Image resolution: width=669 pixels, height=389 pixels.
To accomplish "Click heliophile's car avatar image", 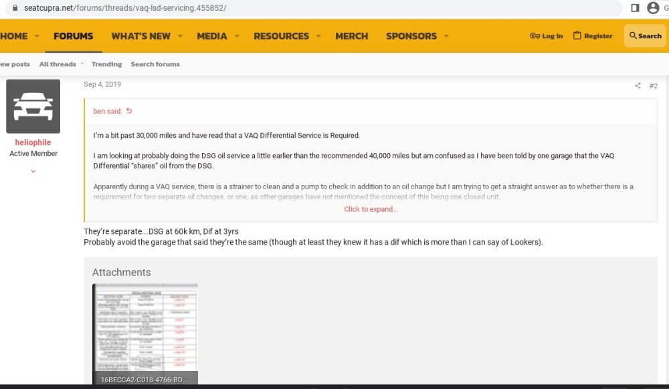I will point(33,106).
